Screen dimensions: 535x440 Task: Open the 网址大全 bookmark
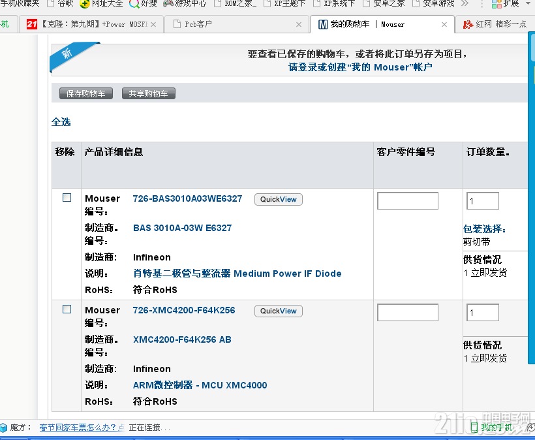(x=101, y=3)
